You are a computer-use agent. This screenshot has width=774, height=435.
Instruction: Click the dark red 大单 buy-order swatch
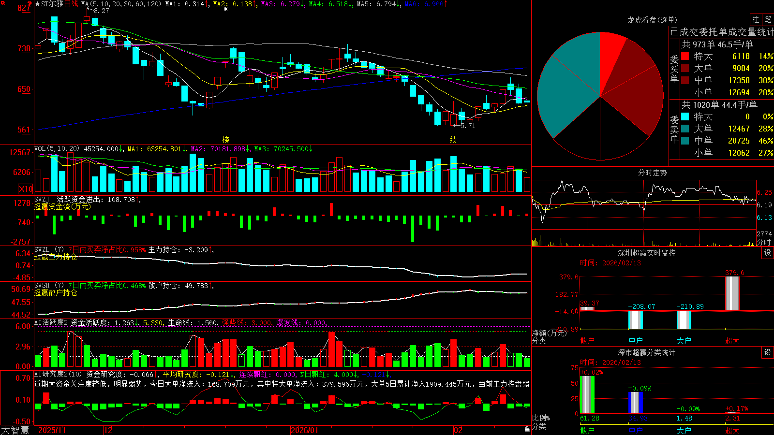tap(685, 68)
